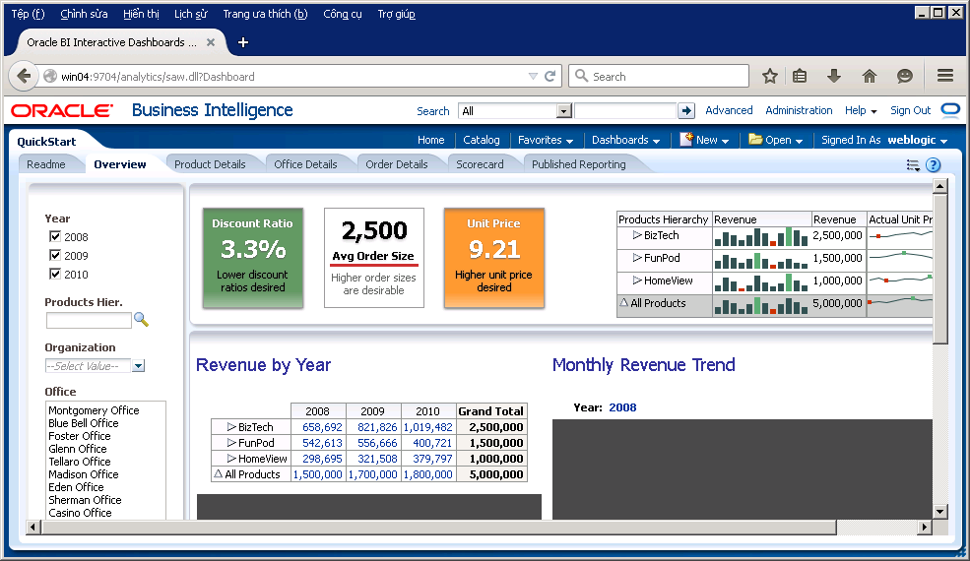Open the Help dropdown menu

coord(861,110)
